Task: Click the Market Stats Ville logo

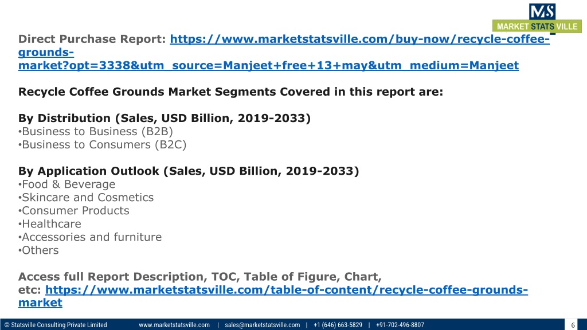Action: pyautogui.click(x=537, y=18)
